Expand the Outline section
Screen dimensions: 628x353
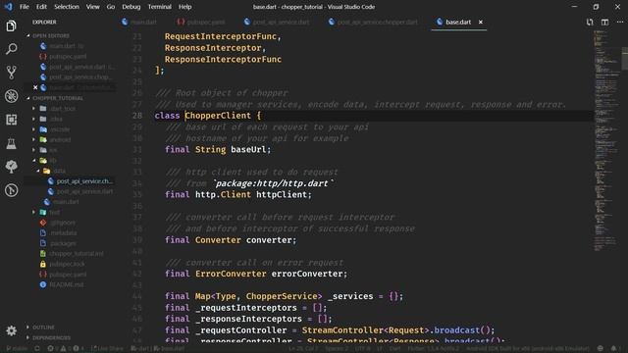coord(43,327)
